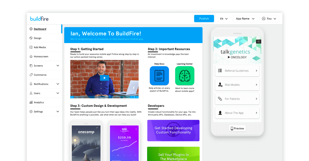
Task: Expand the Screens chevron
Action: click(58, 66)
